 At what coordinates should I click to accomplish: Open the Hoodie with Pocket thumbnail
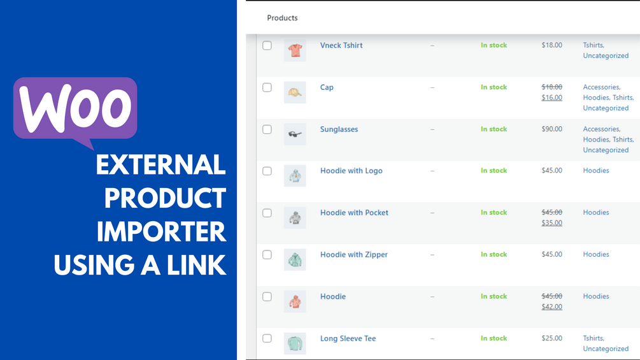[295, 218]
